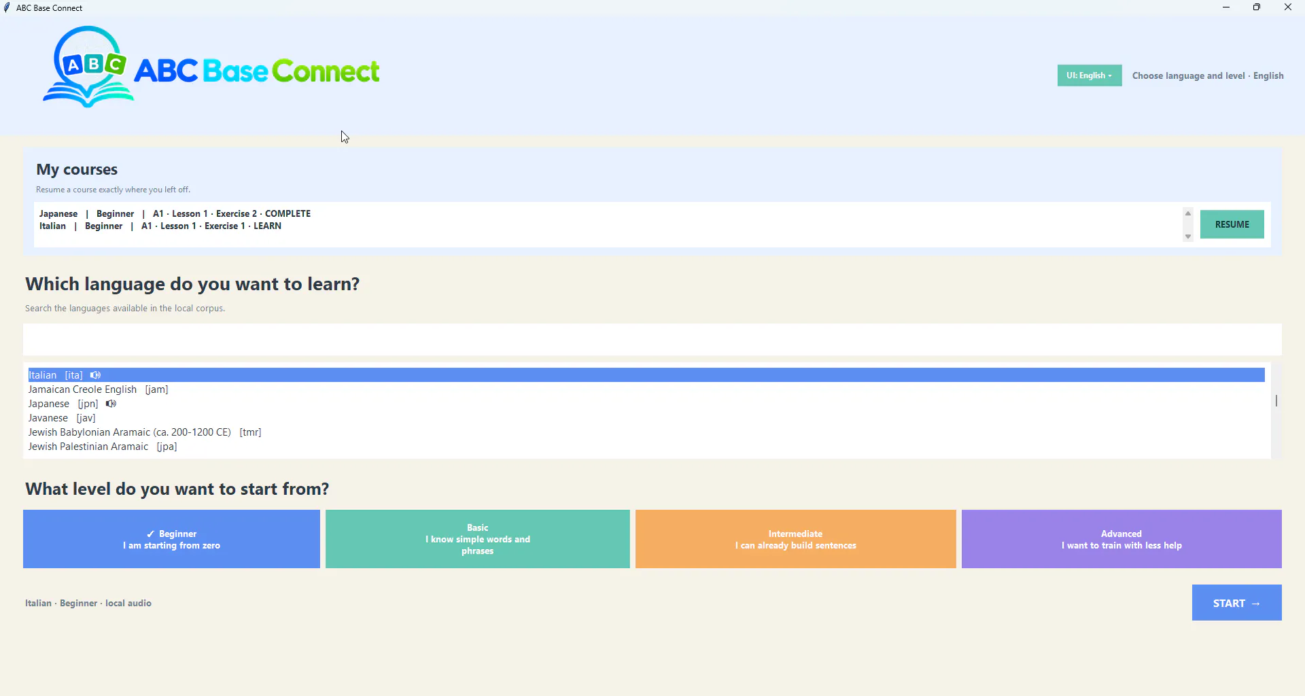Open the UI: English language dropdown
The height and width of the screenshot is (696, 1305).
coord(1090,75)
